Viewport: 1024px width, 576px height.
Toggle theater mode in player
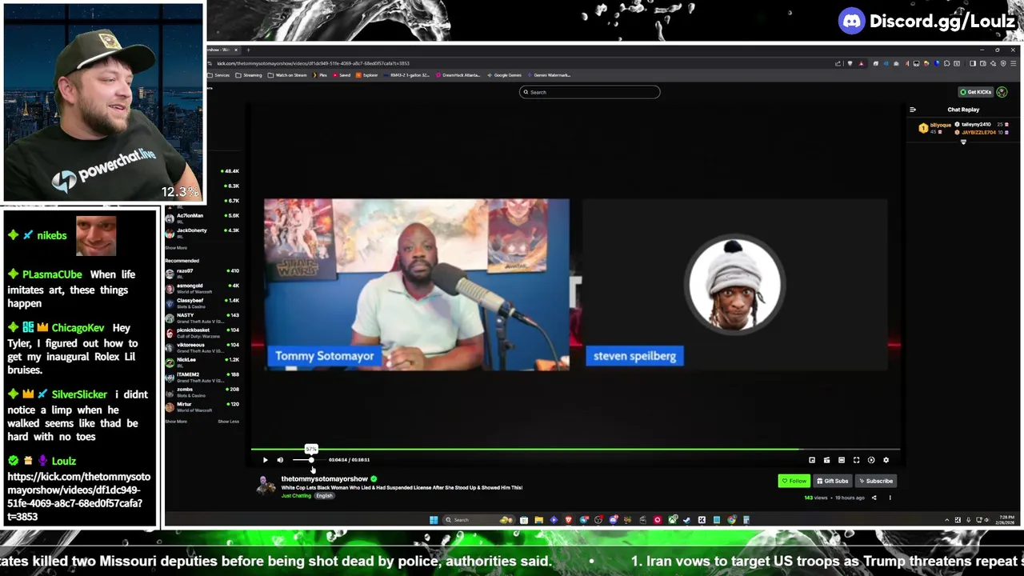pos(842,460)
